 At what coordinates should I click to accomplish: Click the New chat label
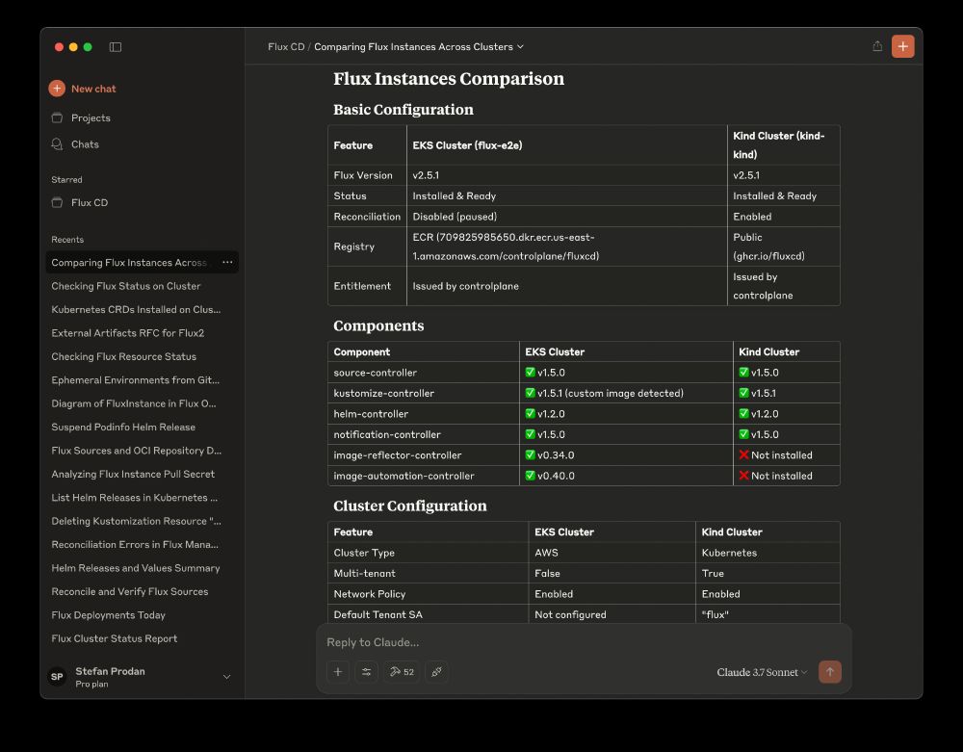pyautogui.click(x=93, y=89)
